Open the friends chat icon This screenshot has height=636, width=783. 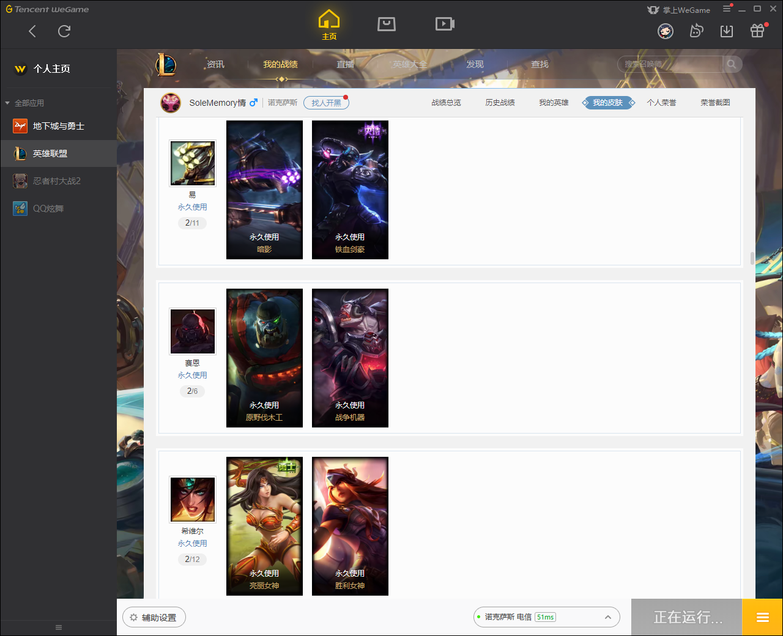click(696, 31)
